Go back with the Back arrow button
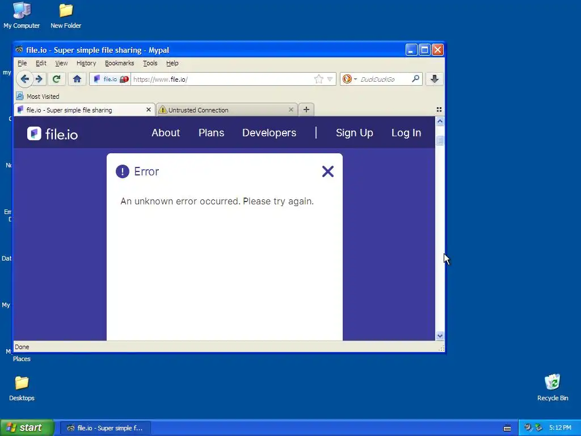The width and height of the screenshot is (581, 436). point(24,79)
